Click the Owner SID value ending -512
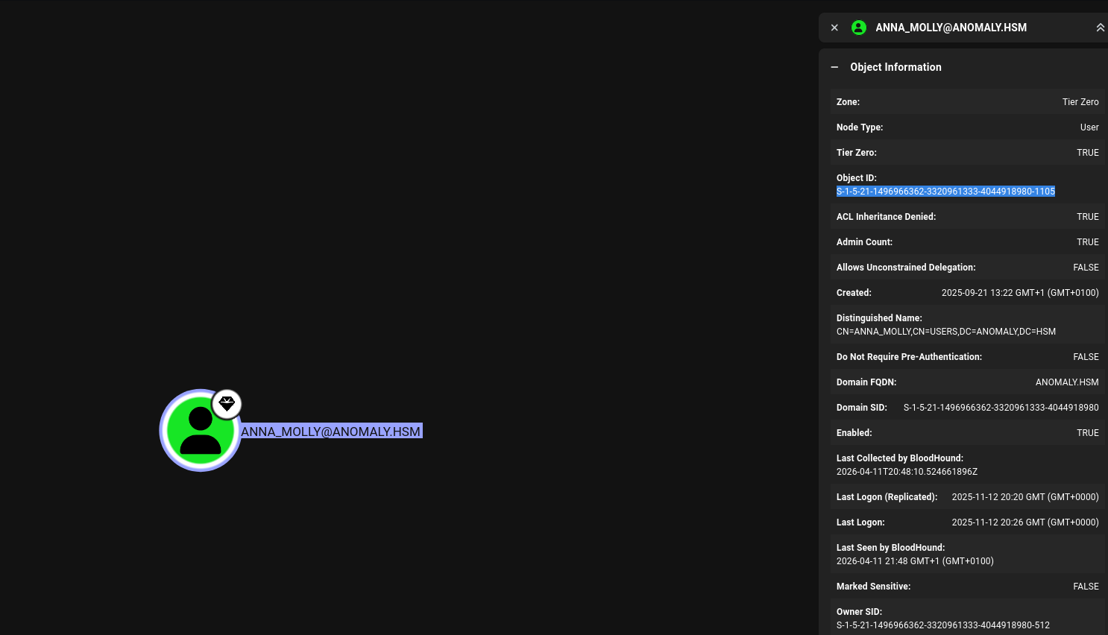Screen dimensions: 1108x635 click(x=943, y=625)
